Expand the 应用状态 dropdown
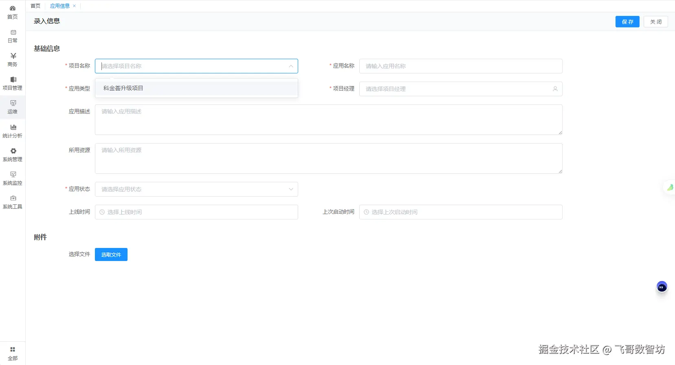 click(196, 189)
